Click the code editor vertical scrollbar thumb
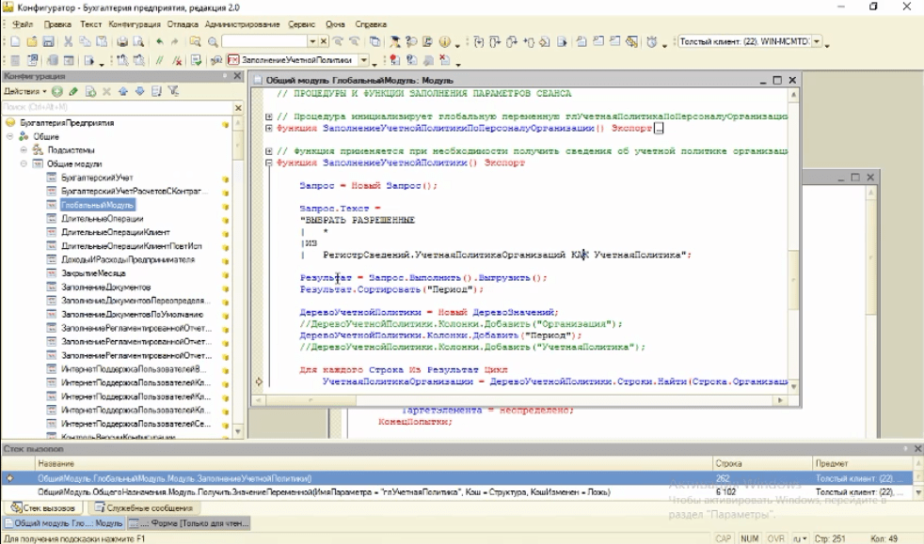Viewport: 924px width, 544px height. [793, 279]
